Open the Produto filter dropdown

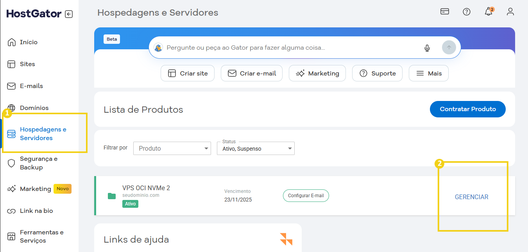pyautogui.click(x=172, y=148)
